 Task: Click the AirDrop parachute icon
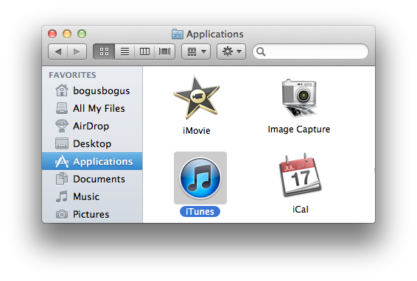62,126
